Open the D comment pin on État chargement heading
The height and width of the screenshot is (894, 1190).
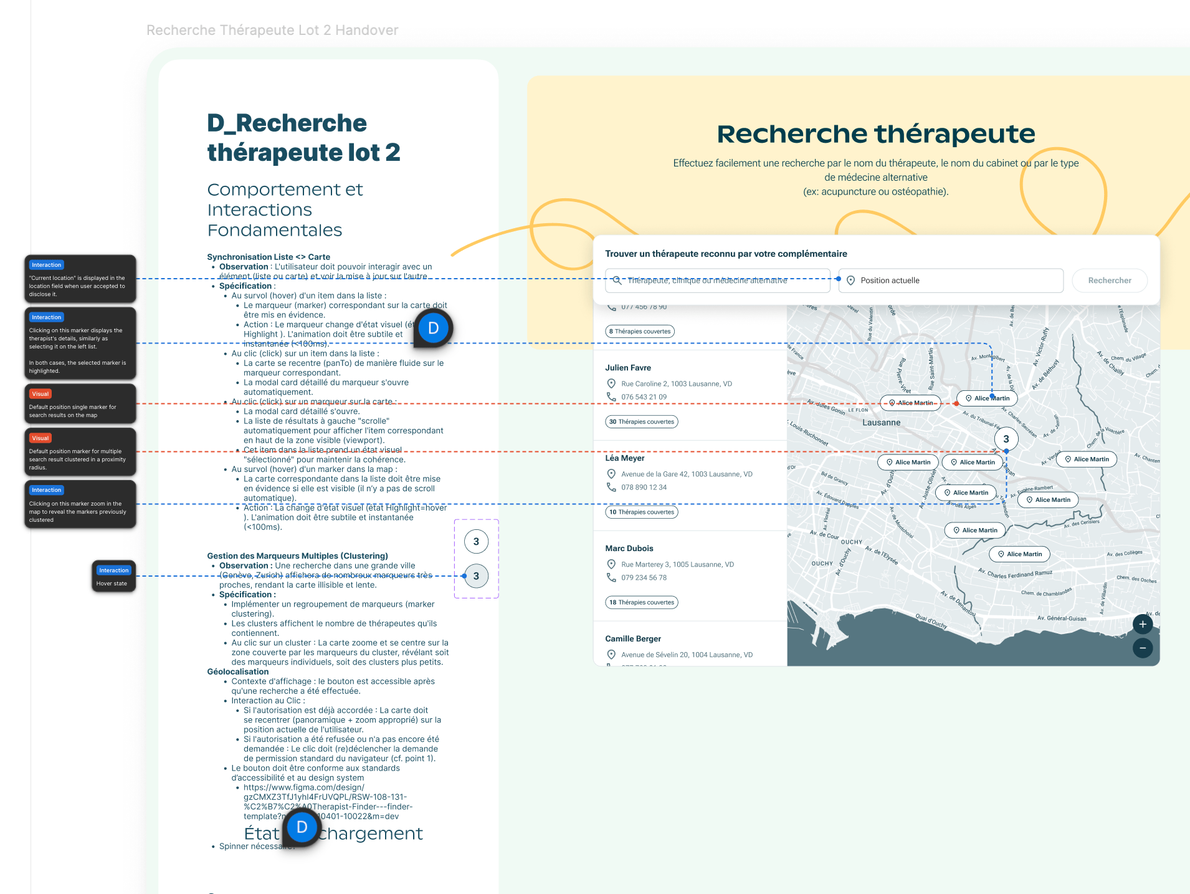(x=302, y=827)
